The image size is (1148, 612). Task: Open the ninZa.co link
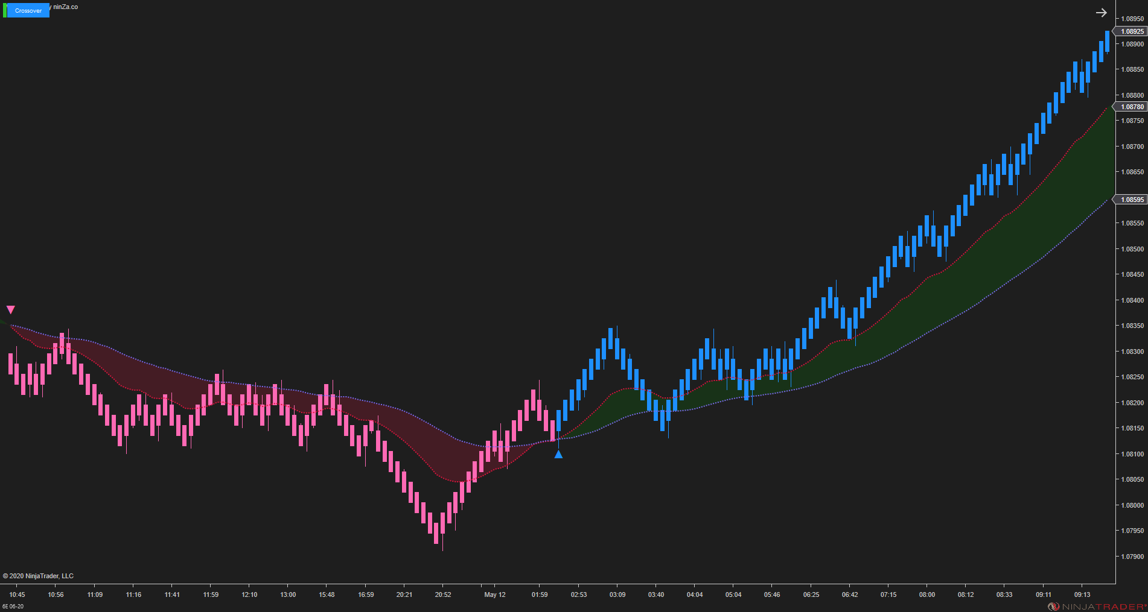(x=65, y=7)
